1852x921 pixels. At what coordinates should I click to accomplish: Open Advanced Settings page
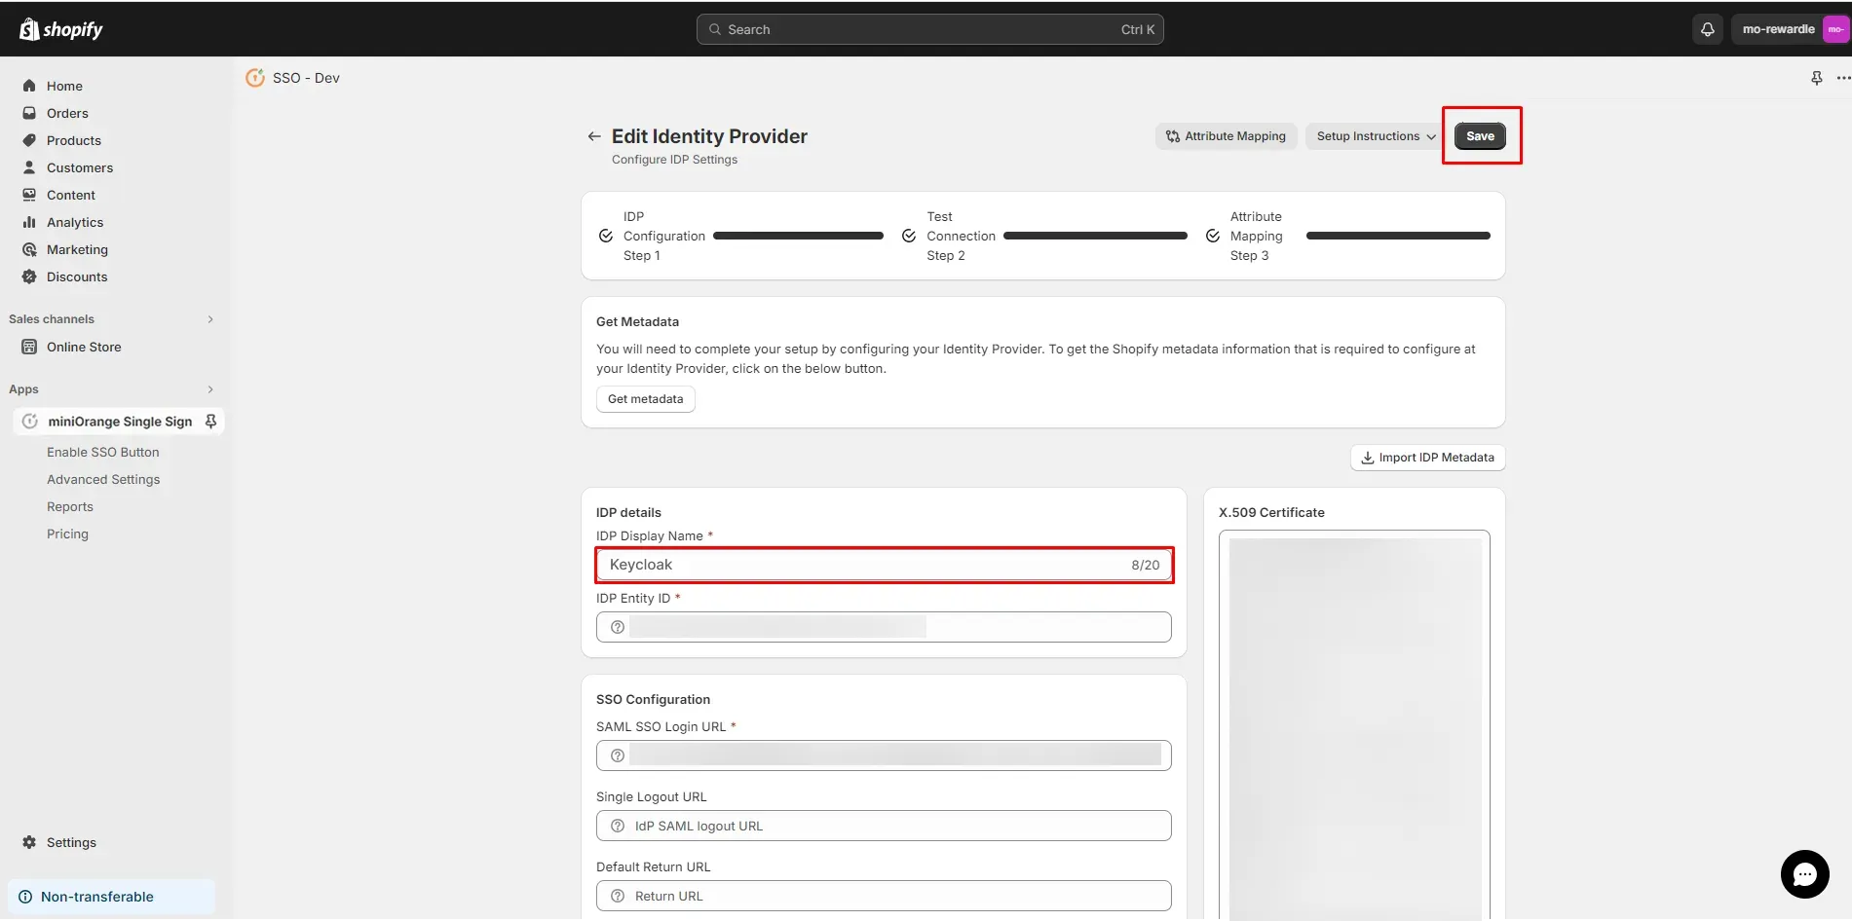tap(103, 479)
